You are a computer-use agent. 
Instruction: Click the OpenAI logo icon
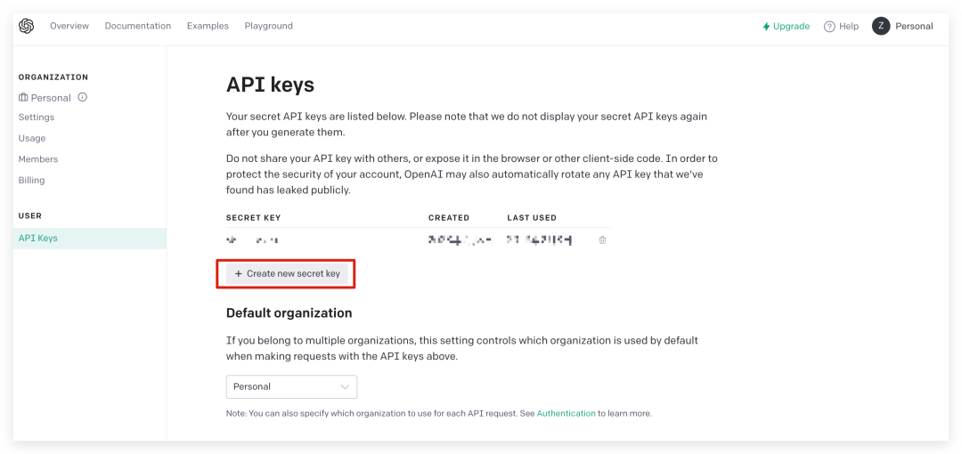point(27,26)
